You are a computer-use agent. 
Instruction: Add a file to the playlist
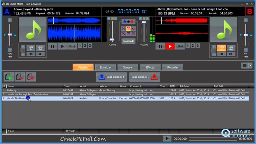click(8, 77)
